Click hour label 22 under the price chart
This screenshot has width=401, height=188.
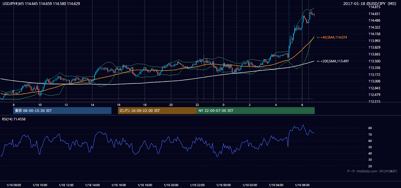tap(197, 105)
